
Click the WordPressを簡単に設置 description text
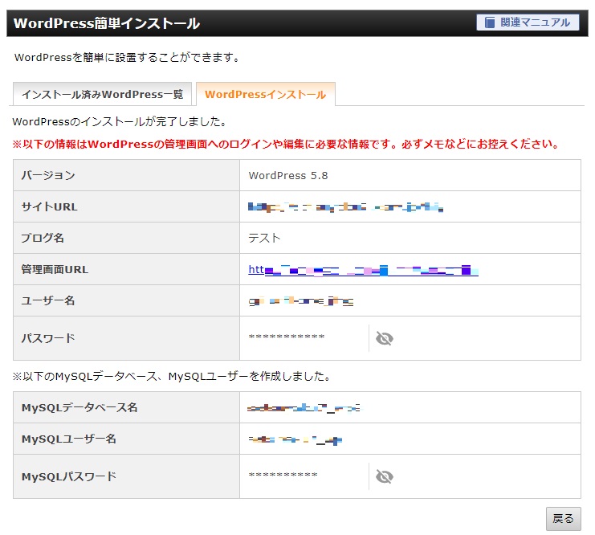point(127,57)
